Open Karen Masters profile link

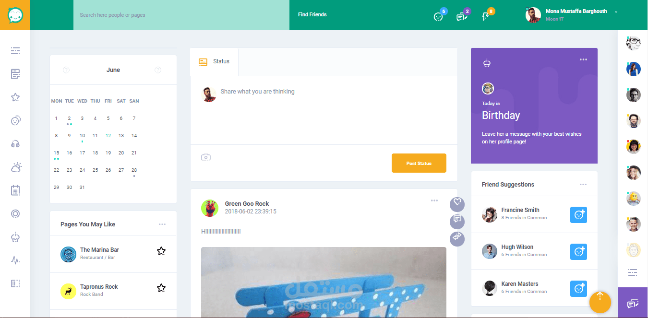pos(520,284)
